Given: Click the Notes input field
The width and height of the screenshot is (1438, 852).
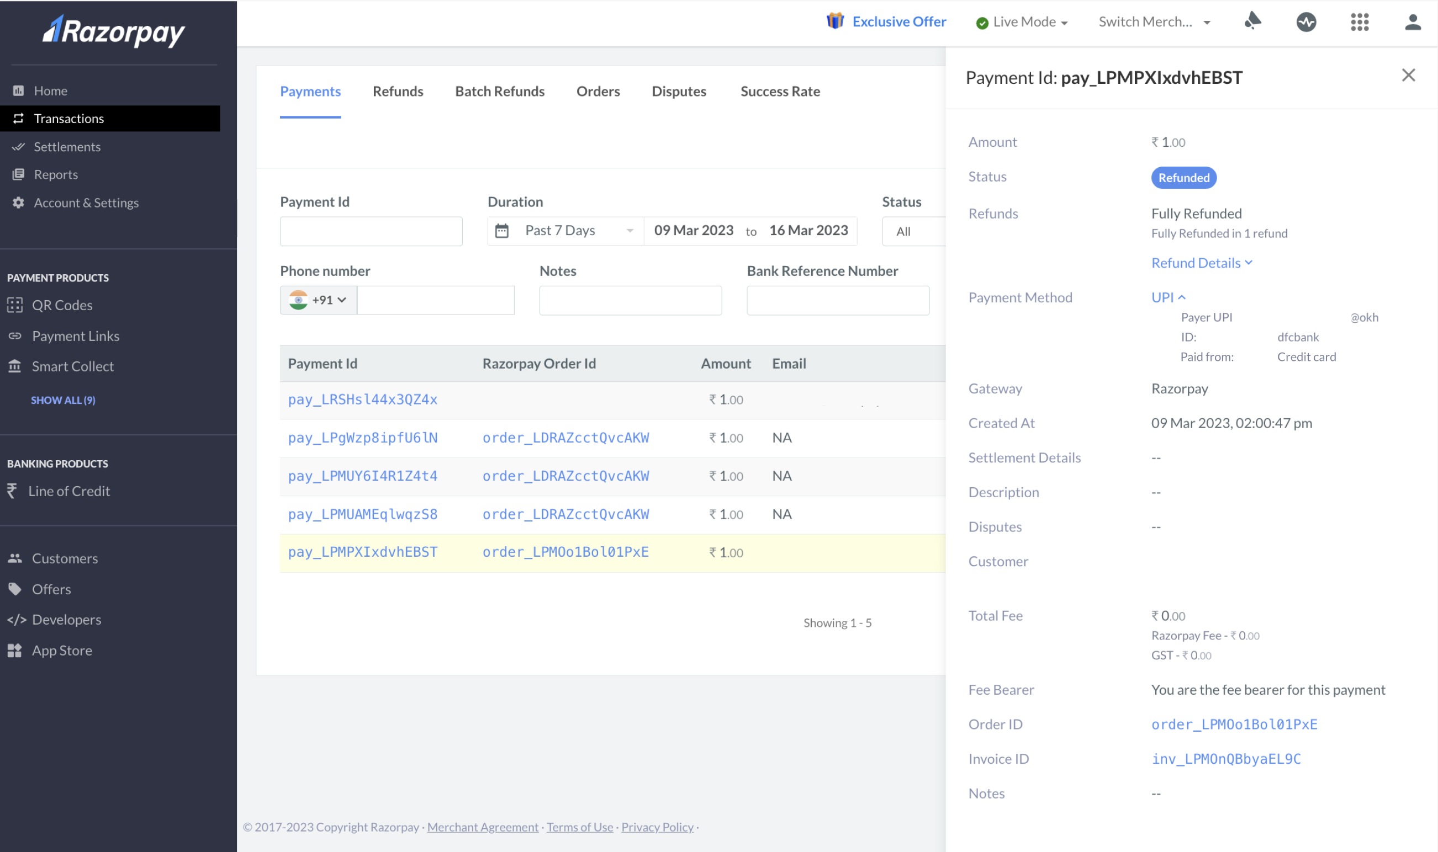Looking at the screenshot, I should (630, 300).
